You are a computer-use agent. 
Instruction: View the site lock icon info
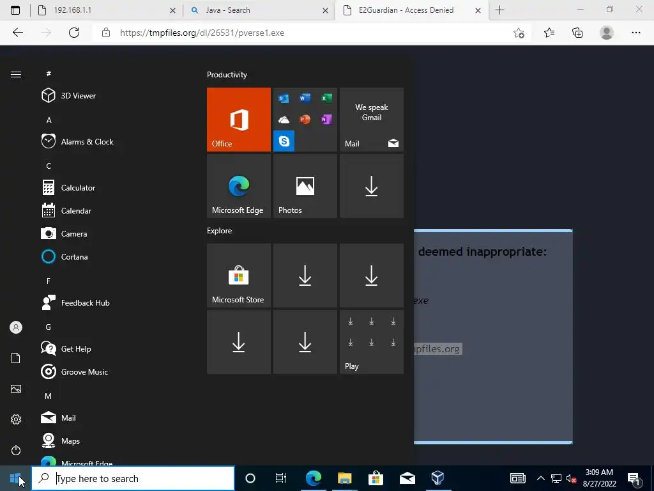coord(106,33)
